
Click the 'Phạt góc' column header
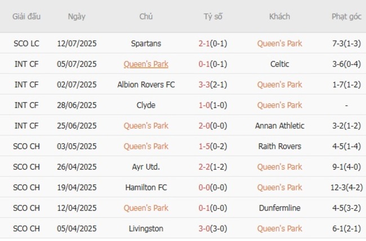tap(346, 17)
